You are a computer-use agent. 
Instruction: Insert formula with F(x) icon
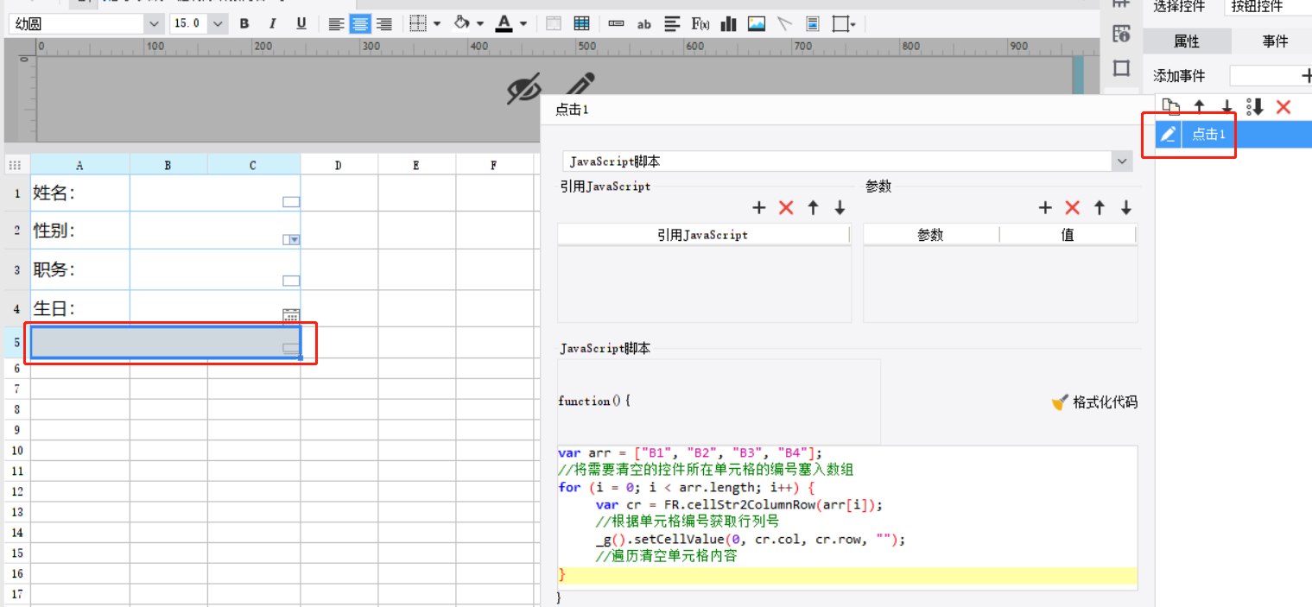pos(700,24)
